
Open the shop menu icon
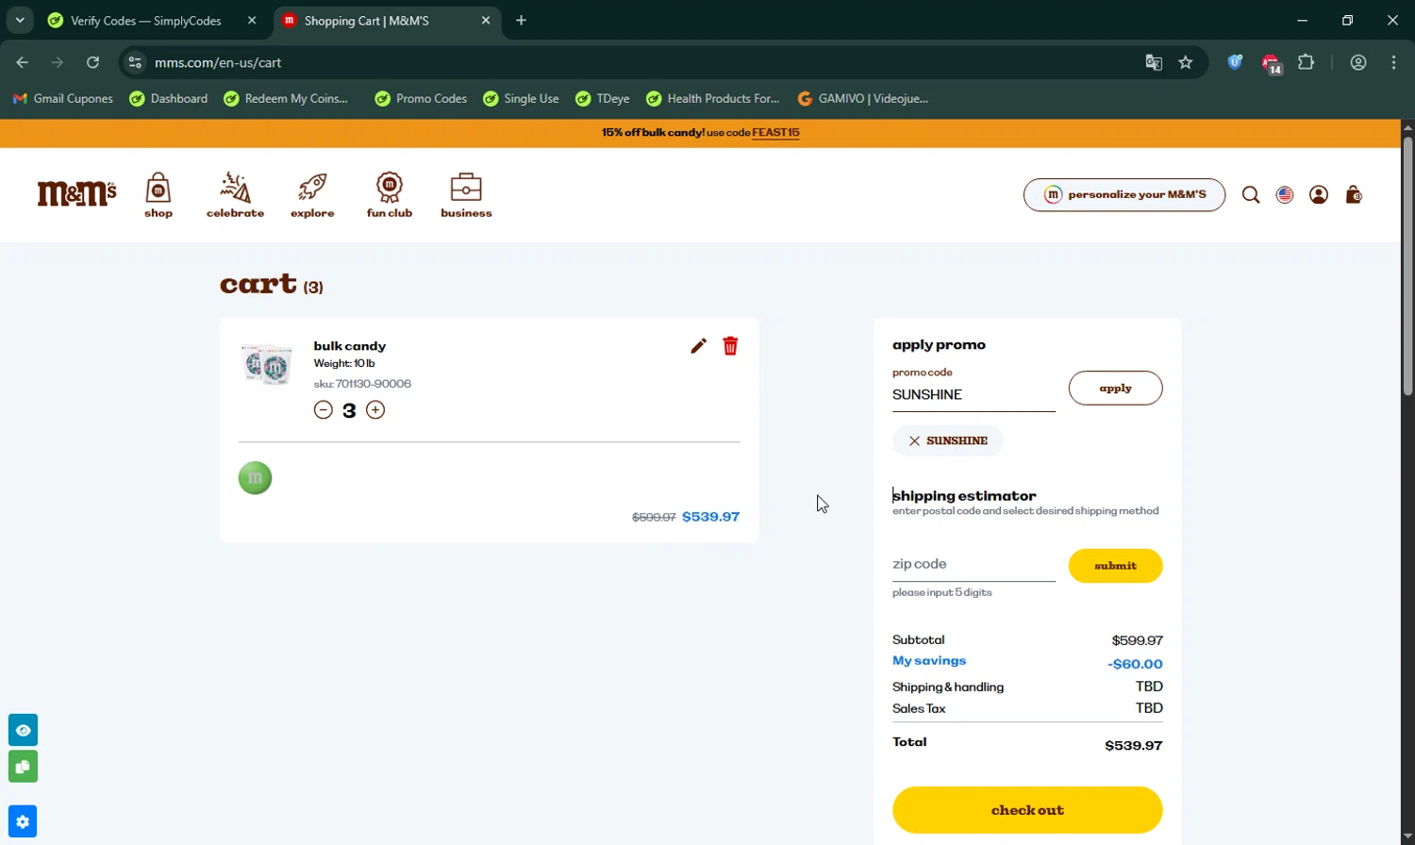(x=158, y=195)
